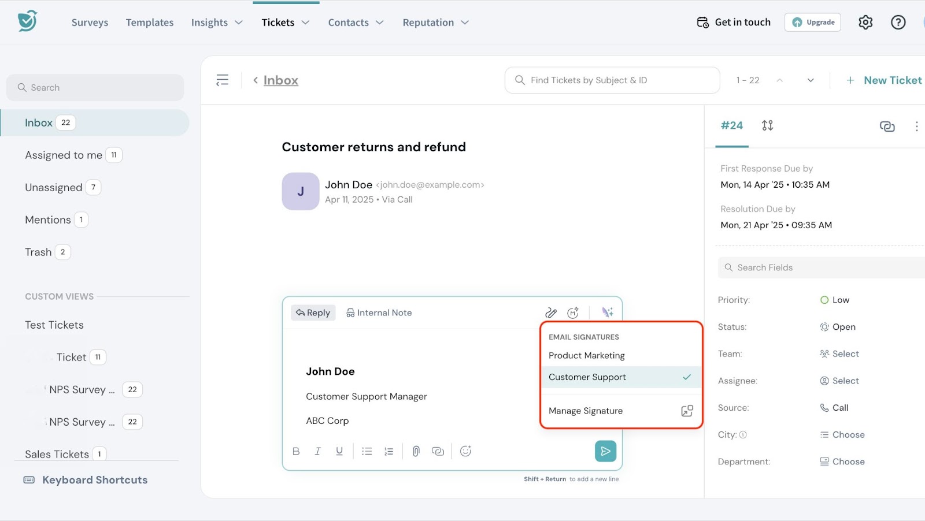The width and height of the screenshot is (925, 521).
Task: Select a Team for the ticket
Action: (845, 353)
